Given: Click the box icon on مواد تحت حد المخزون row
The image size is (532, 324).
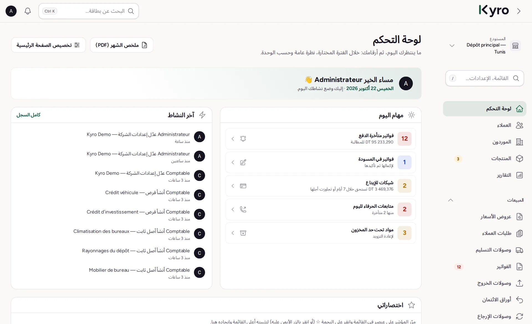Looking at the screenshot, I should [x=243, y=233].
